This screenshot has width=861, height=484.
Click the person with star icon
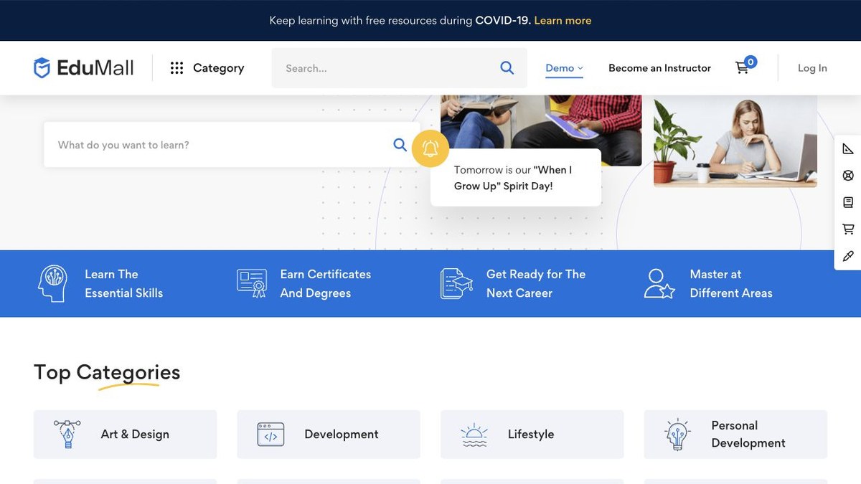tap(659, 283)
